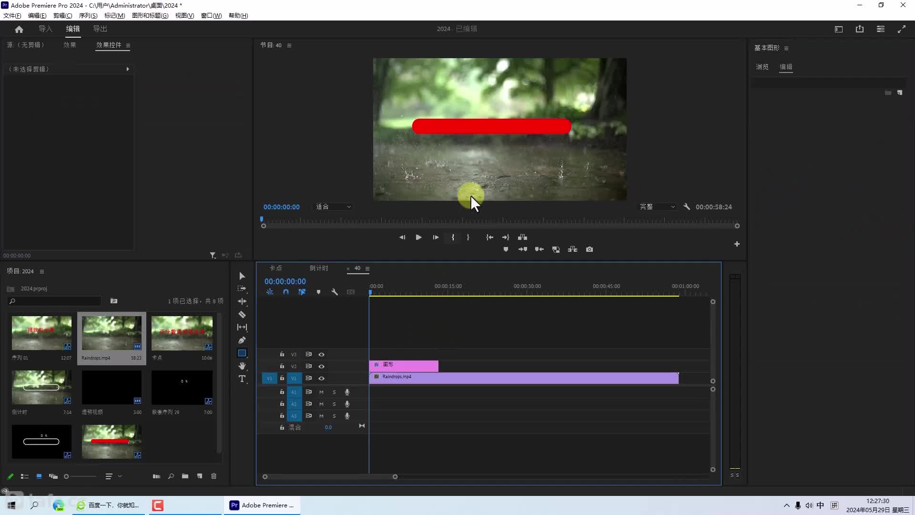Open 基本图形 panel menu

point(786,48)
